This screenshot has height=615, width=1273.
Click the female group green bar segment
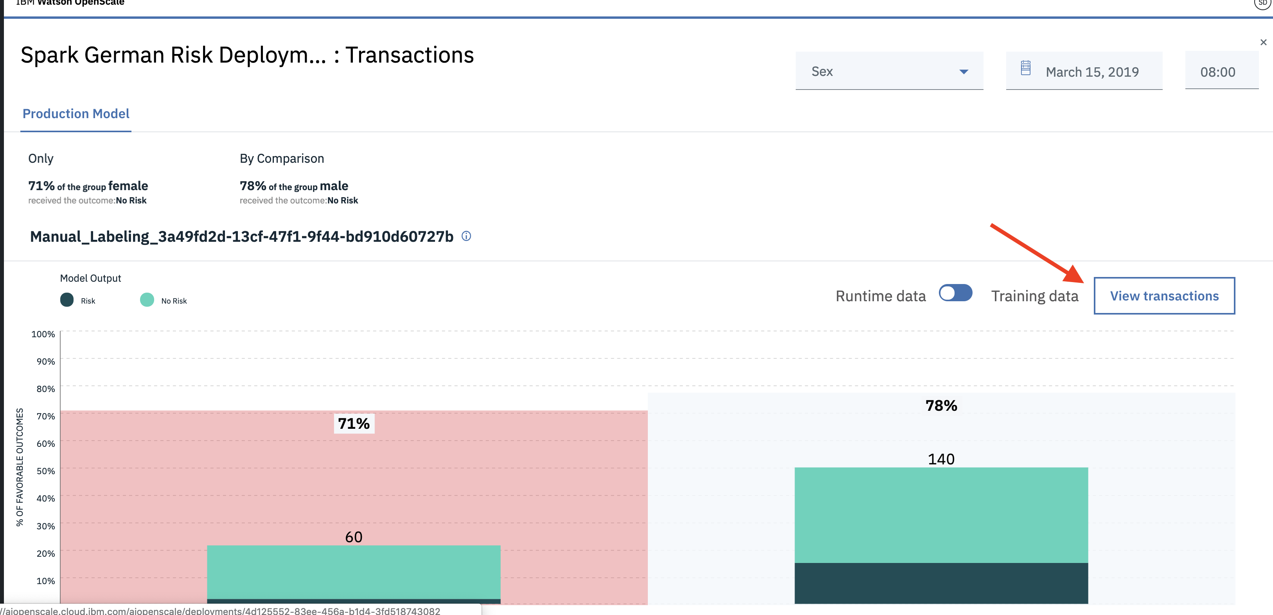click(353, 572)
